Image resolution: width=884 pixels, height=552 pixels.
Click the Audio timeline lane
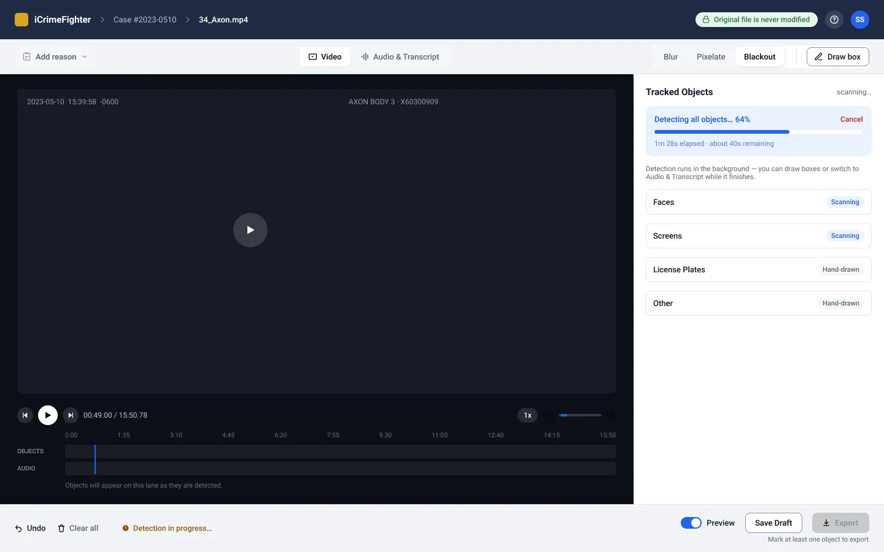(341, 469)
